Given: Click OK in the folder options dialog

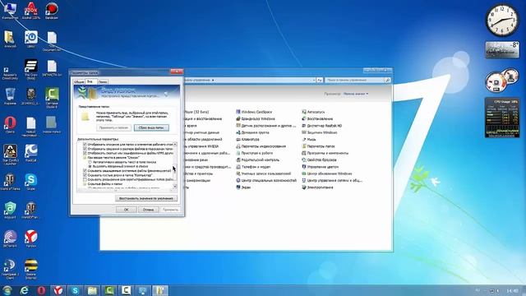Looking at the screenshot, I should pos(126,210).
